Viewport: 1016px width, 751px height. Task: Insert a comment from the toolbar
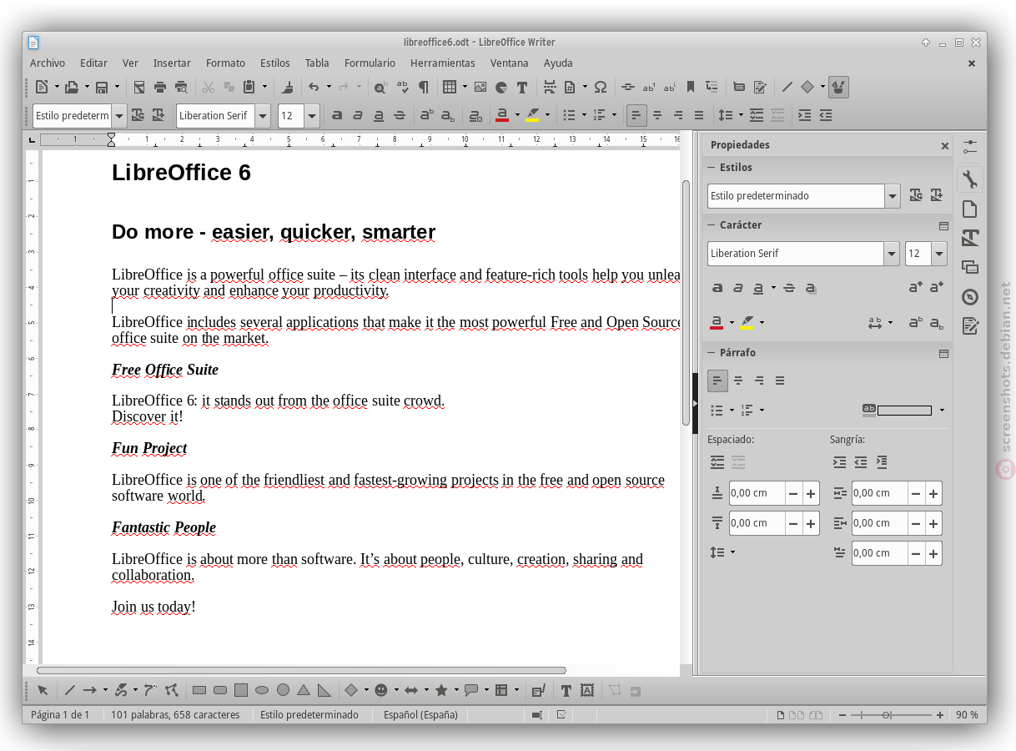(738, 87)
